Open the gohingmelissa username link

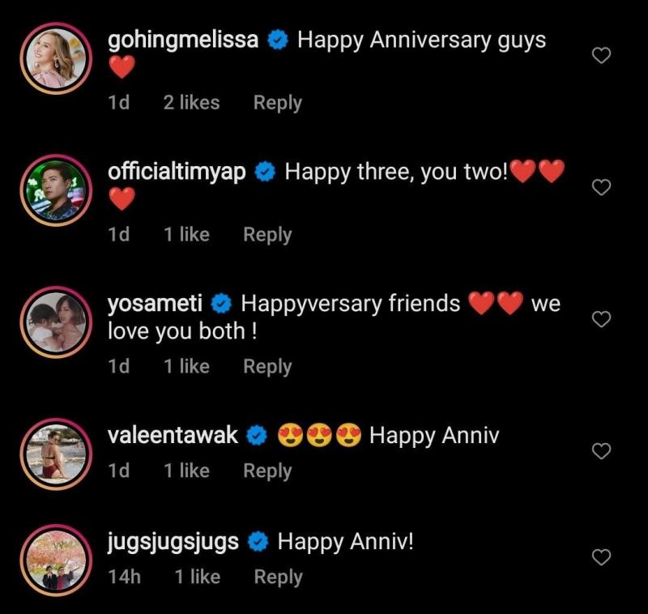pos(183,41)
